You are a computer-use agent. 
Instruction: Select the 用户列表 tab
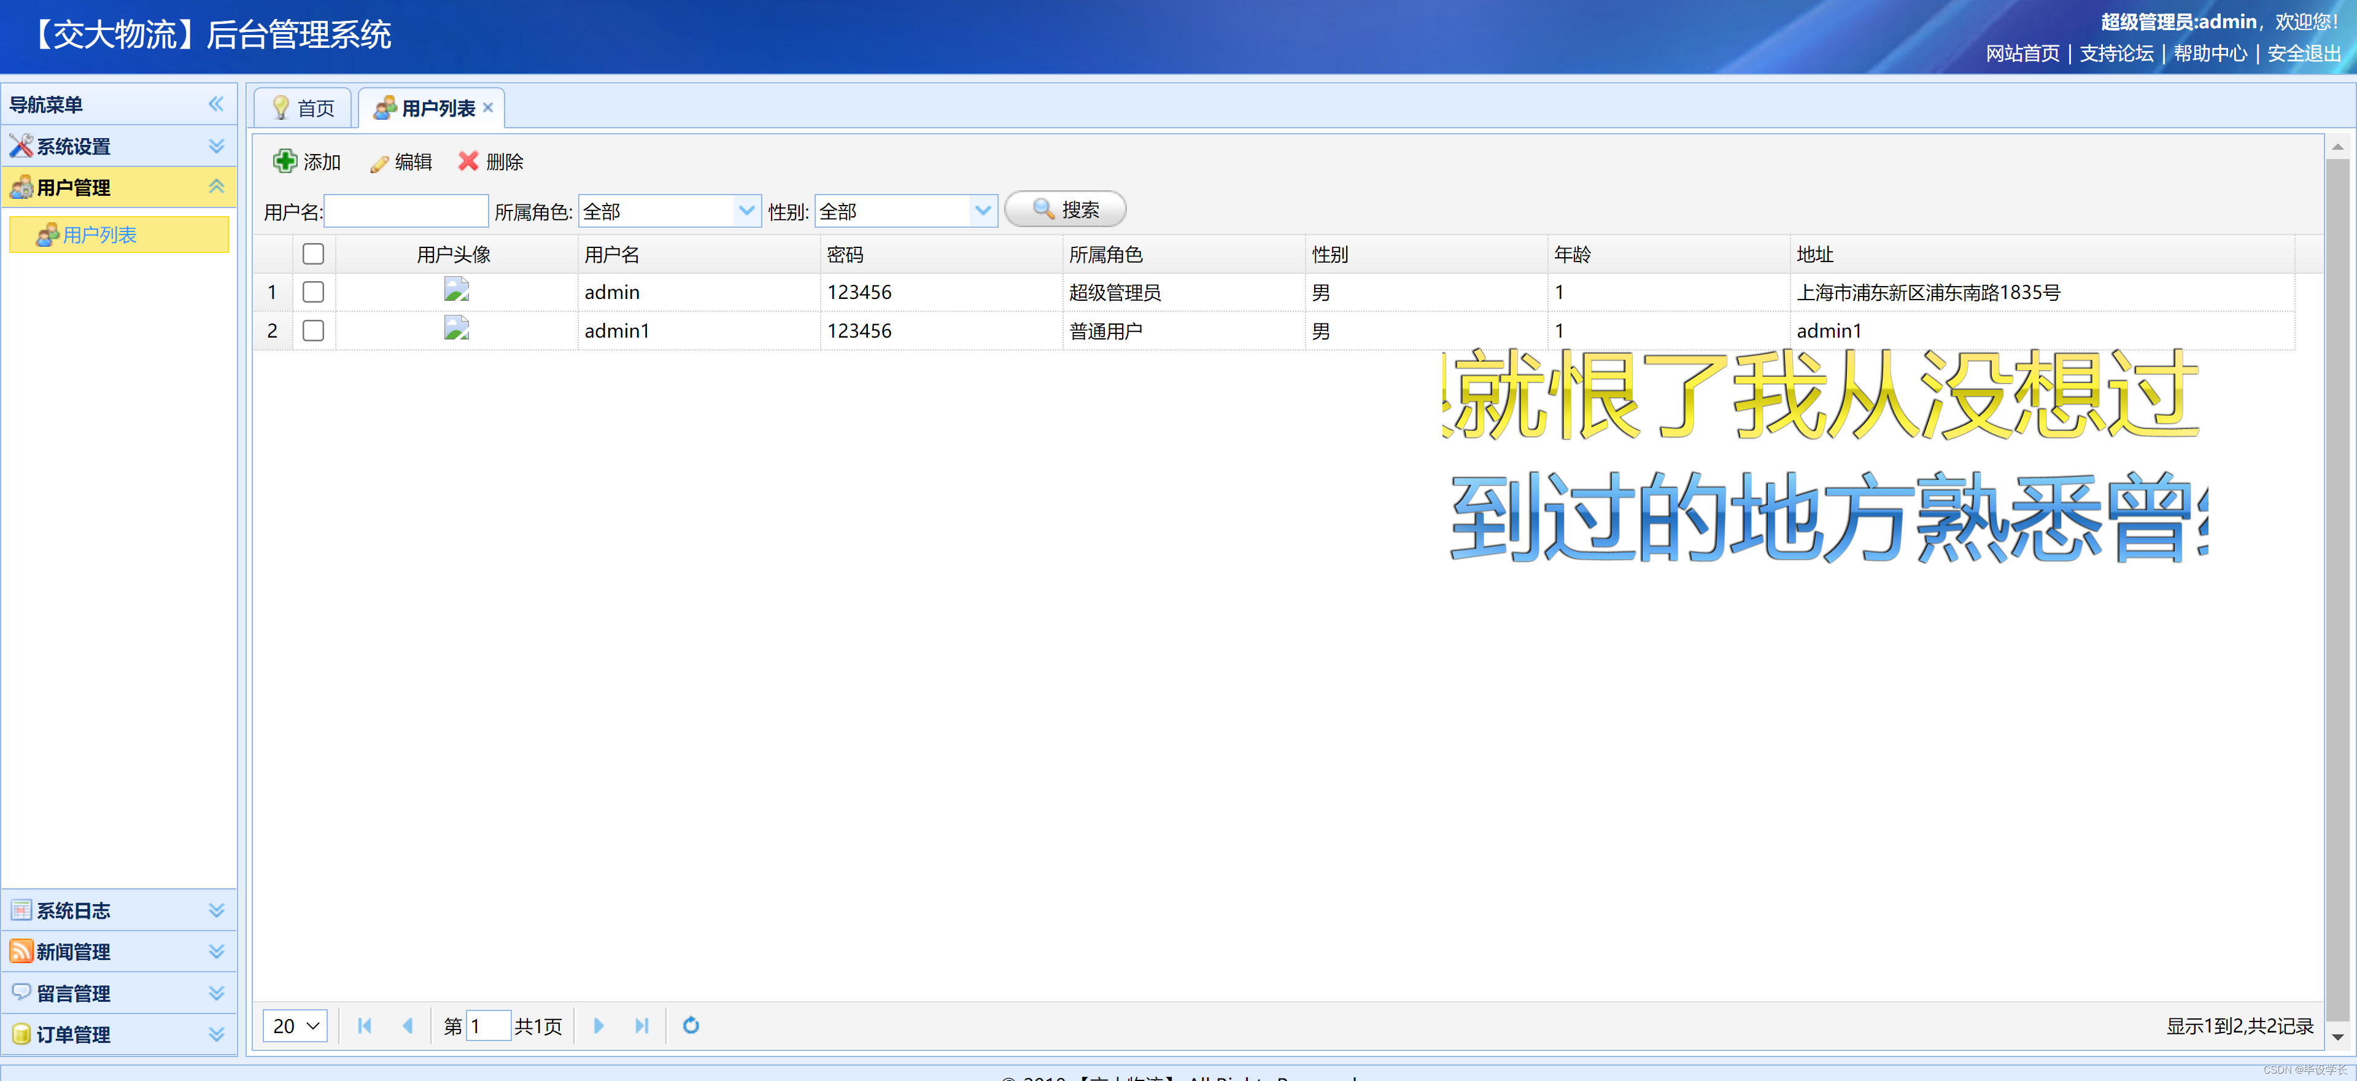pyautogui.click(x=431, y=109)
